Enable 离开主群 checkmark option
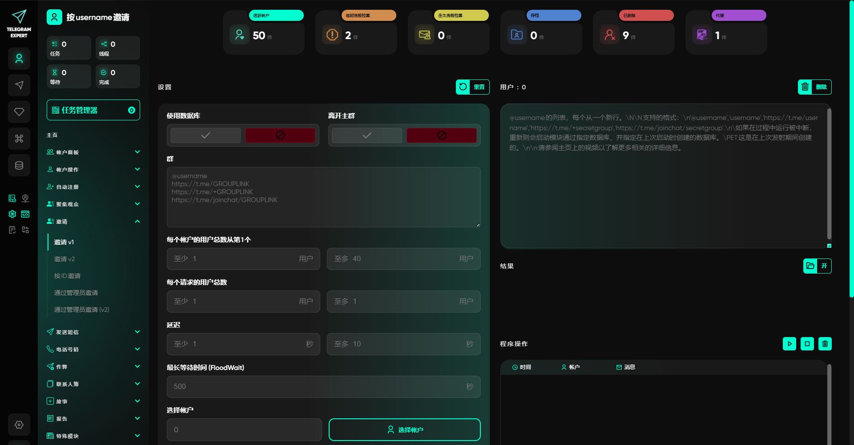Viewport: 854px width, 445px height. tap(367, 135)
